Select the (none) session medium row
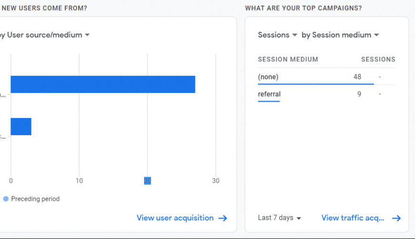 (x=268, y=77)
